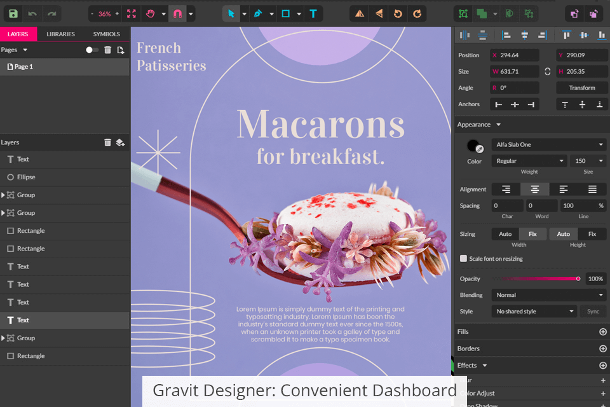Select the Rectangle shape tool

[285, 14]
